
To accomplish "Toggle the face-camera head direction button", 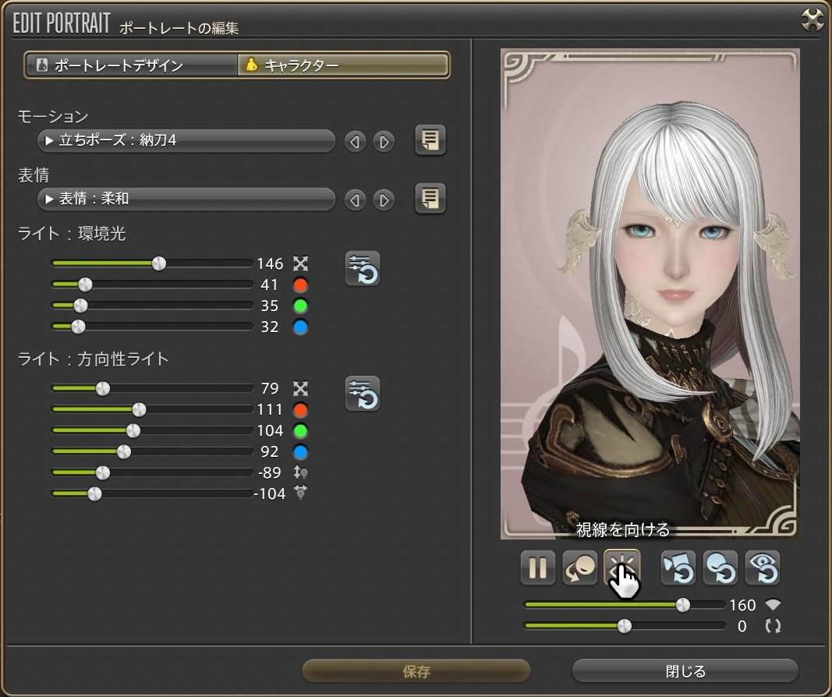I will pyautogui.click(x=579, y=568).
